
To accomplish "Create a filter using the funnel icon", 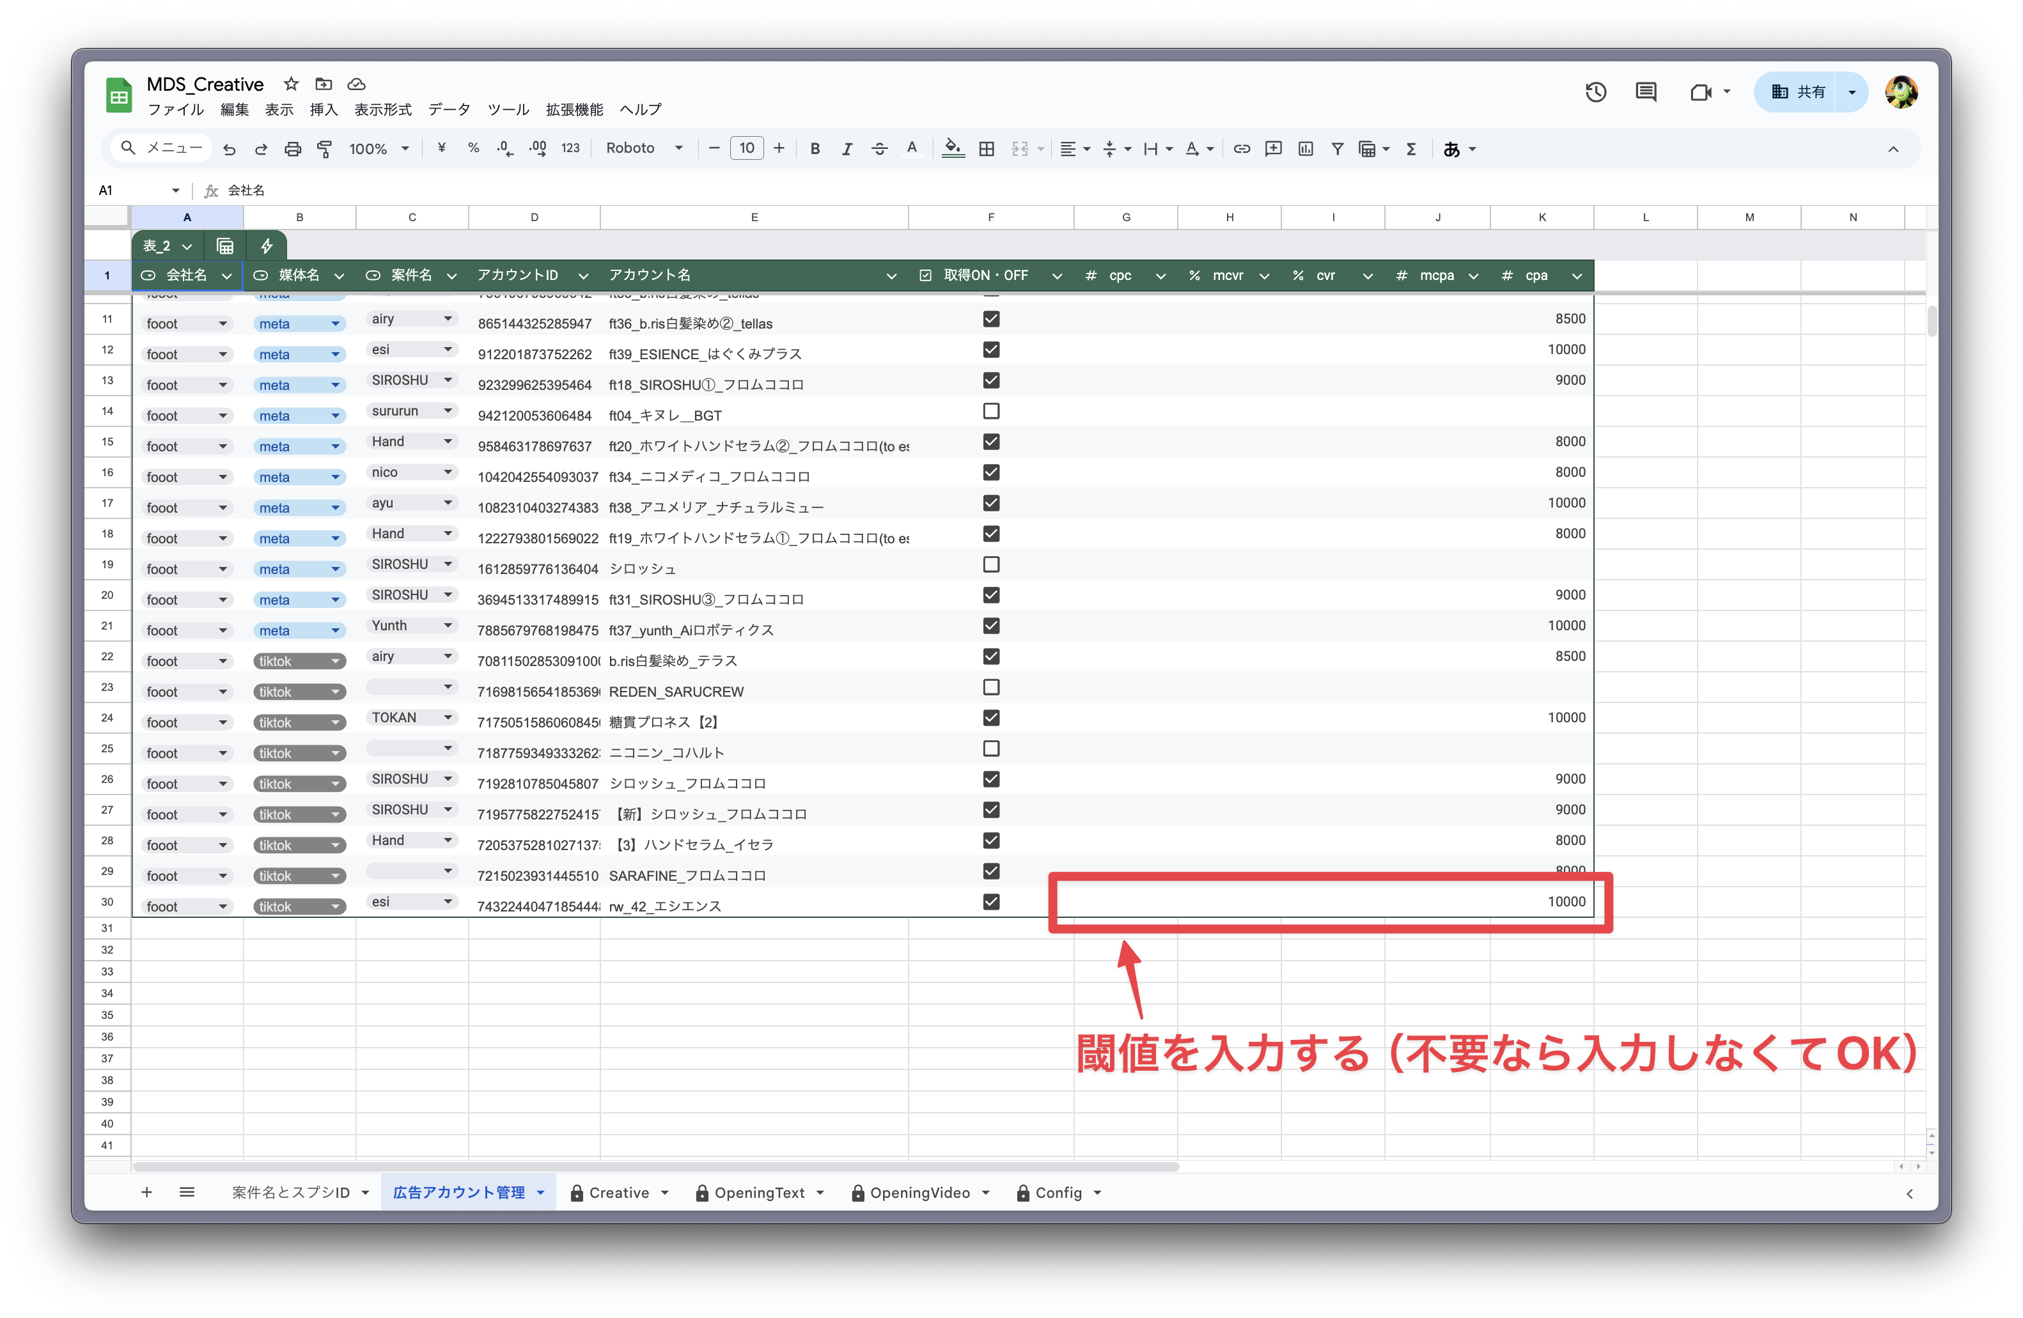I will (1337, 148).
